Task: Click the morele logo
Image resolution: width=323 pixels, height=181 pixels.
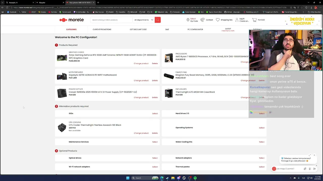Action: [x=71, y=20]
